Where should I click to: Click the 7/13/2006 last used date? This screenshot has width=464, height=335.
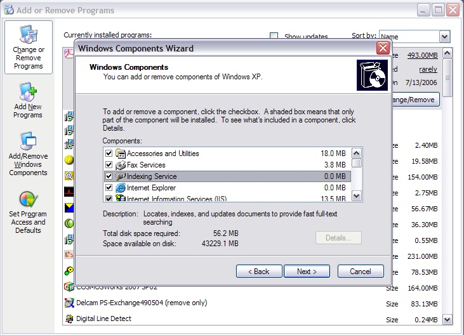[x=421, y=82]
